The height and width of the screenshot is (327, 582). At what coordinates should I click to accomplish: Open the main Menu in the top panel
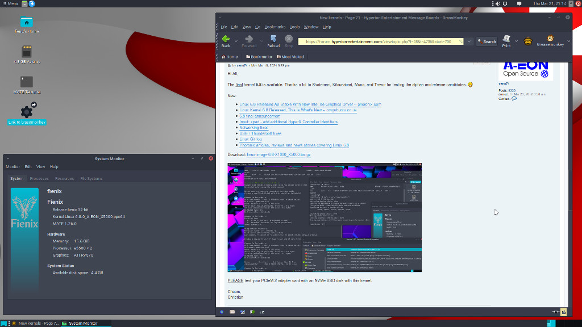click(10, 3)
